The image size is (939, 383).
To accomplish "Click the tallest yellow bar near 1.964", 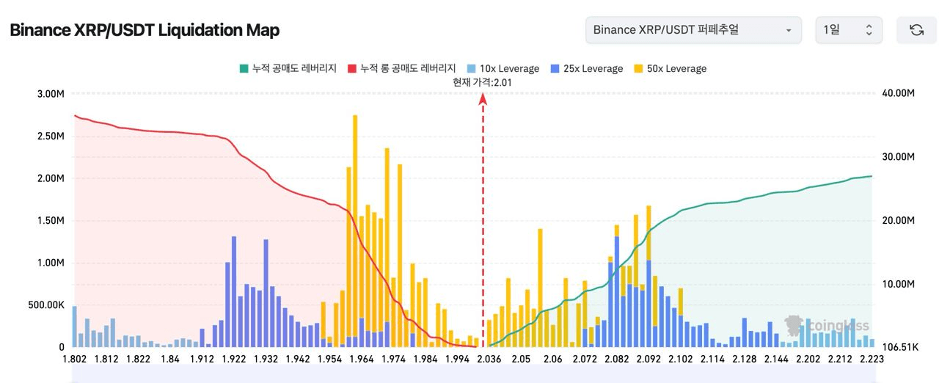I will pyautogui.click(x=355, y=220).
